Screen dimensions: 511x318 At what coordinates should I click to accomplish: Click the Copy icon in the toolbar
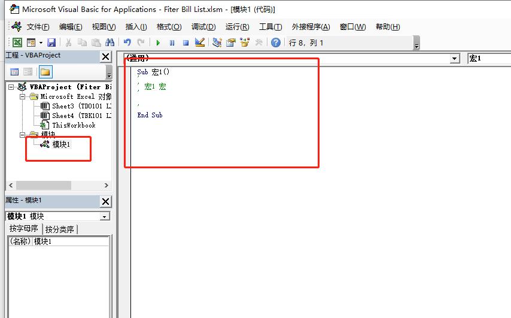pos(82,43)
